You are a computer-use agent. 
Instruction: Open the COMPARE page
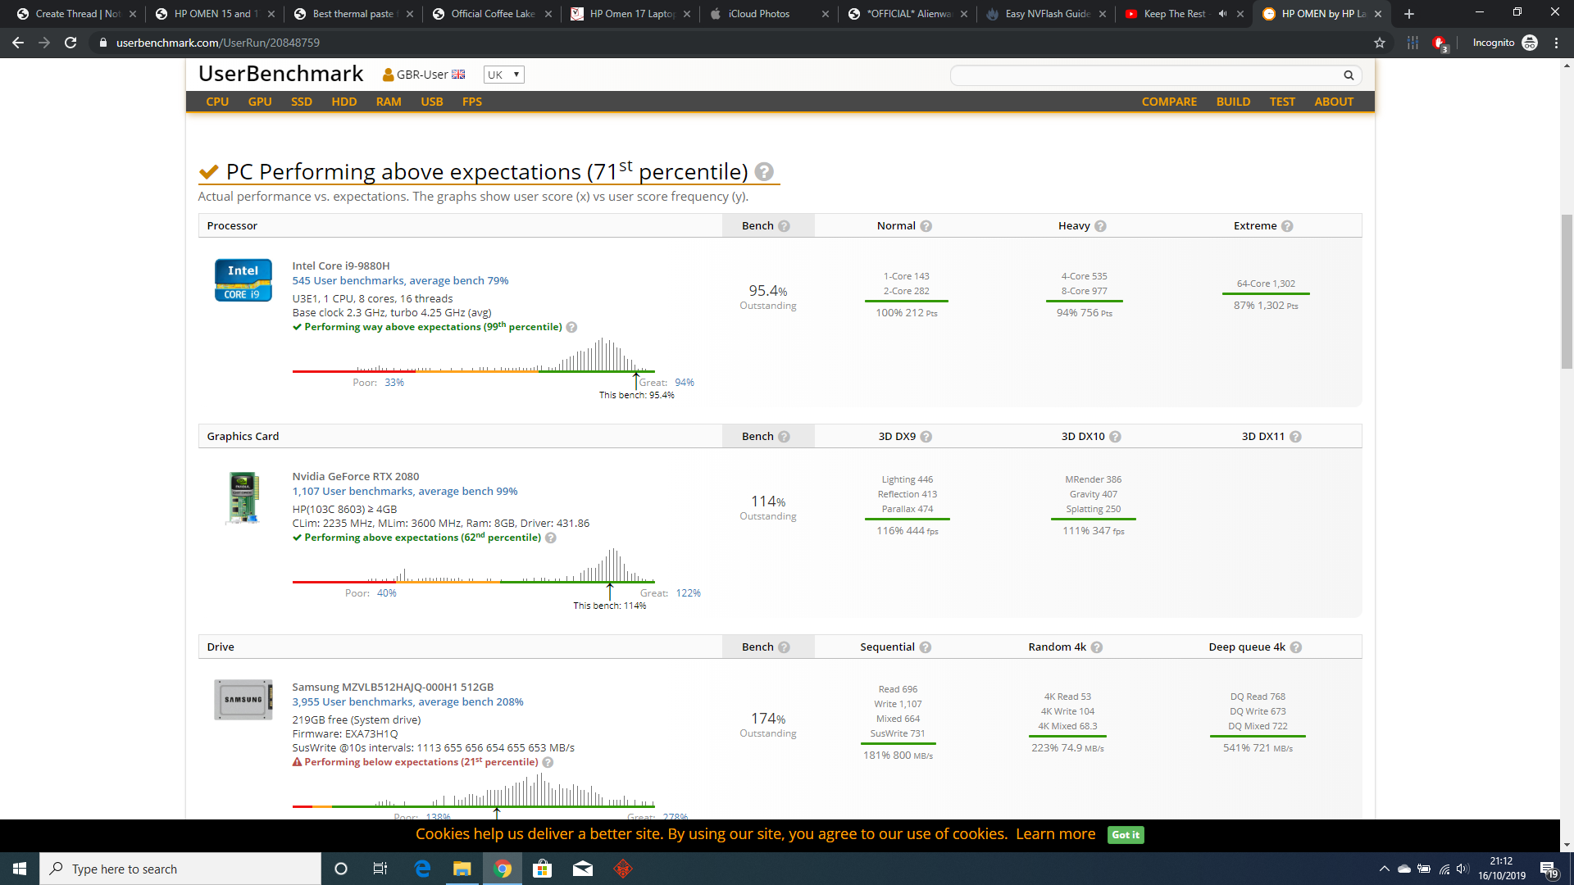pyautogui.click(x=1169, y=102)
